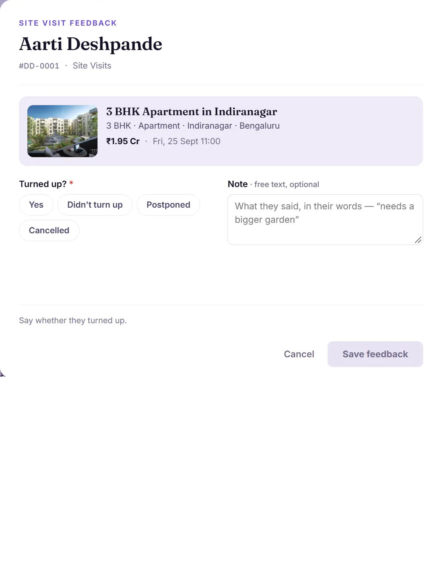Viewport: 442px width, 583px height.
Task: Focus the Note text area
Action: (x=325, y=219)
